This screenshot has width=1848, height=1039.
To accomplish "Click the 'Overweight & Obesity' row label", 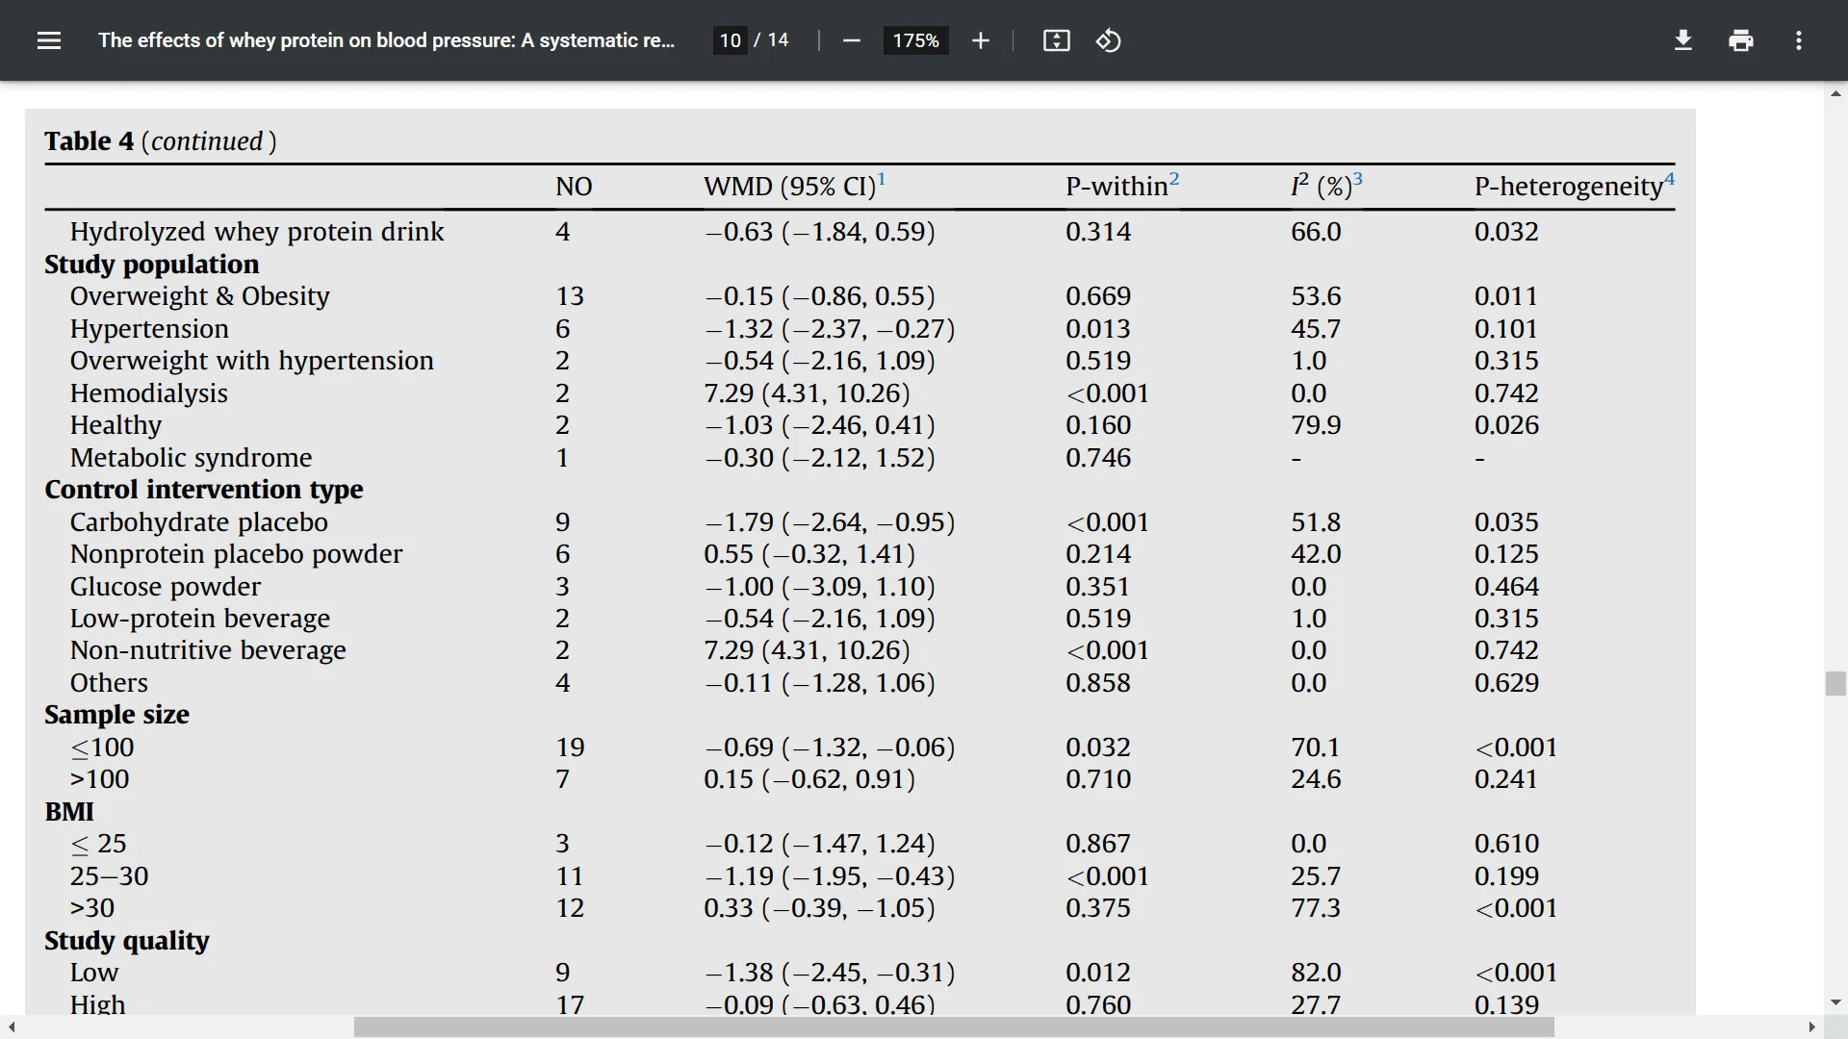I will pyautogui.click(x=199, y=296).
